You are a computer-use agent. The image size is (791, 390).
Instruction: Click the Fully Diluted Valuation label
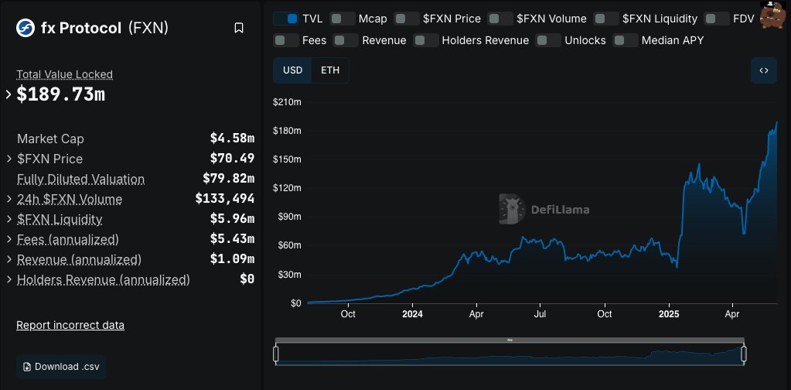pyautogui.click(x=80, y=179)
